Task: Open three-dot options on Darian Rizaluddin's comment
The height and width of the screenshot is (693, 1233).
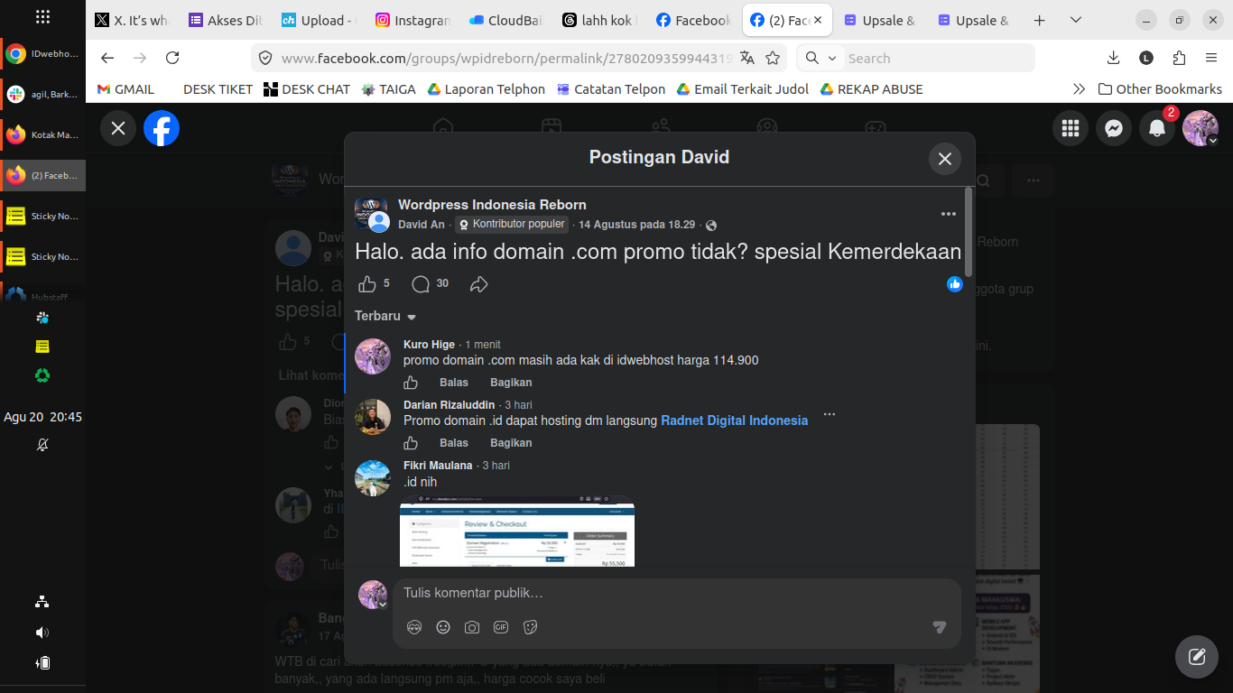Action: 830,415
